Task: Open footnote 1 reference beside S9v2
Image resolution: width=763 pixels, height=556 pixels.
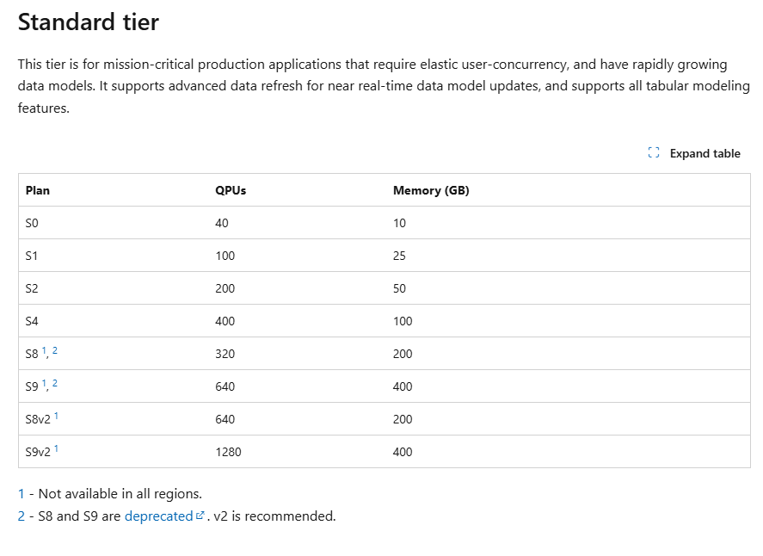Action: (x=56, y=449)
